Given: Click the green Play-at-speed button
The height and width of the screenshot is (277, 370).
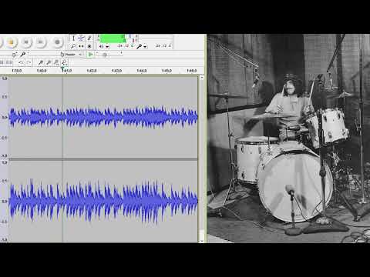Looking at the screenshot, I should coord(90,55).
